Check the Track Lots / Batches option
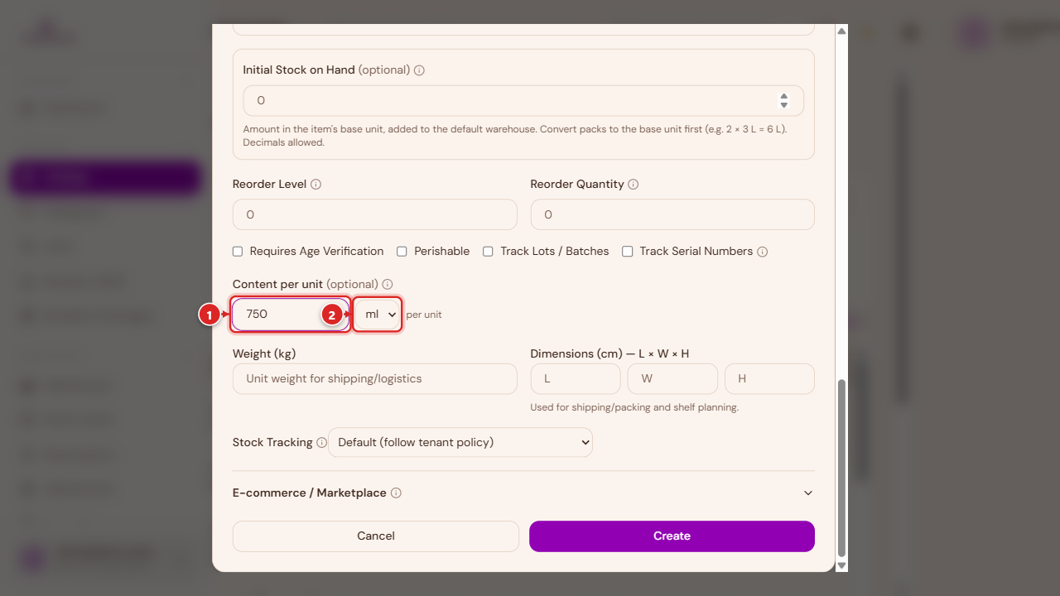 click(x=488, y=252)
